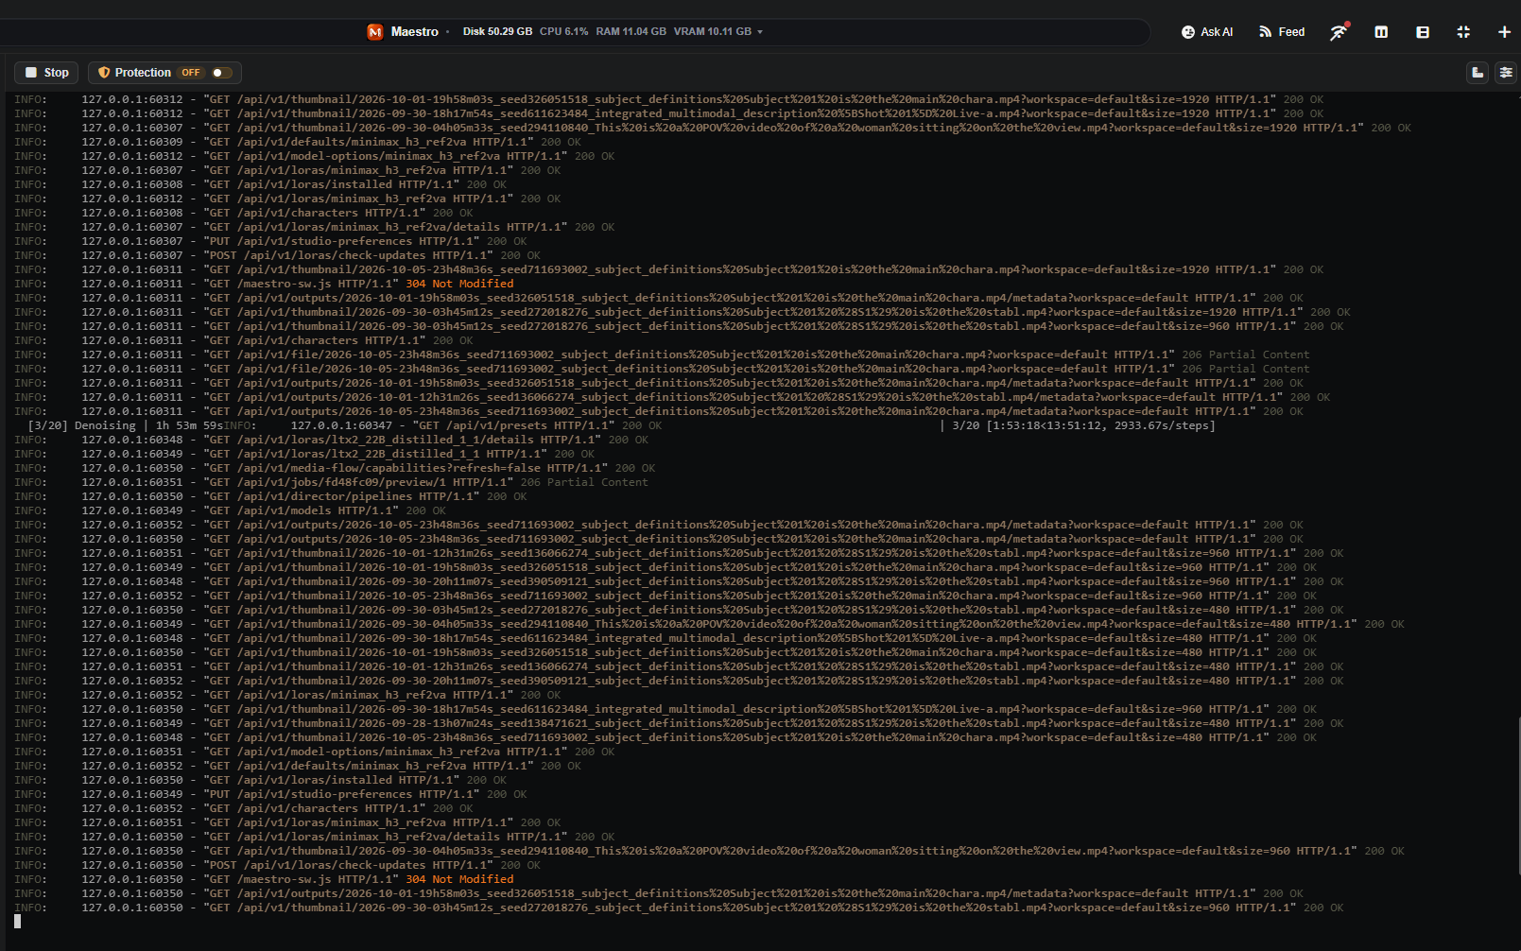Toggle the Protection switch on
The height and width of the screenshot is (951, 1521).
pyautogui.click(x=222, y=73)
